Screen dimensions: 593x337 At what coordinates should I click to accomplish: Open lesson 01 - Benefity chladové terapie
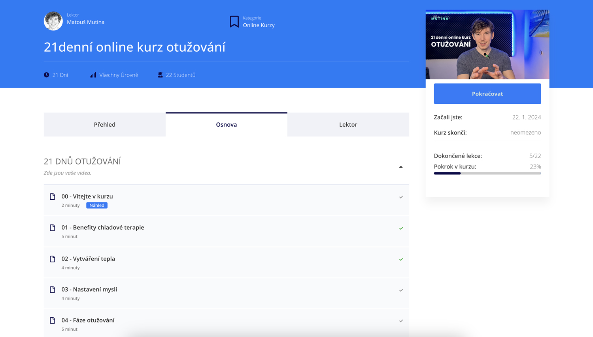pyautogui.click(x=103, y=228)
